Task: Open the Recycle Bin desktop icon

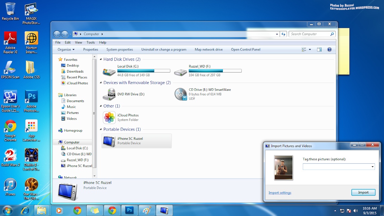Action: click(10, 11)
